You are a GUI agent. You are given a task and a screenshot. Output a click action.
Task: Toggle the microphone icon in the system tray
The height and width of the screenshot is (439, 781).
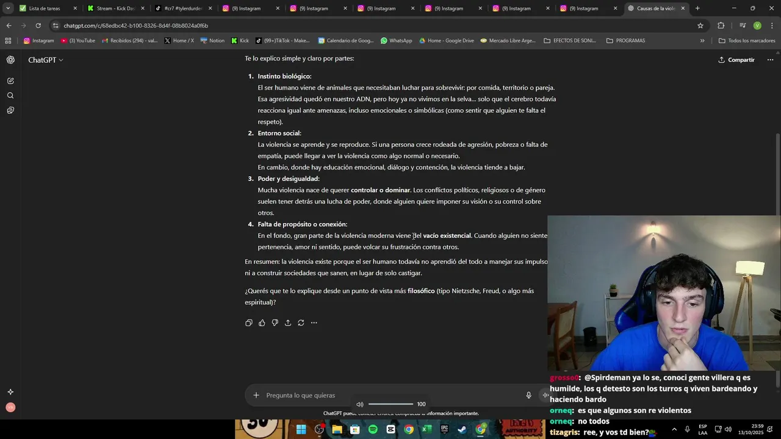(x=688, y=429)
